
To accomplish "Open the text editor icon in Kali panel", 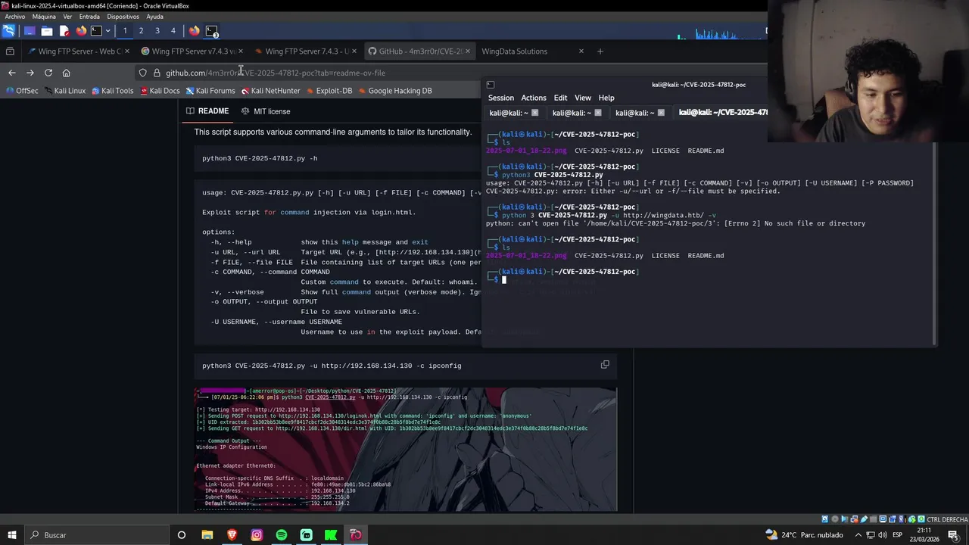I will point(64,31).
